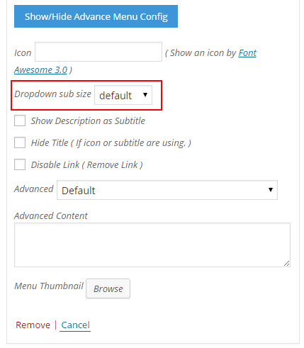Click the Hide Title label text
The height and width of the screenshot is (348, 304).
click(111, 143)
